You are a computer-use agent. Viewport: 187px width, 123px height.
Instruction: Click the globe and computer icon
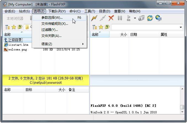coord(158,18)
